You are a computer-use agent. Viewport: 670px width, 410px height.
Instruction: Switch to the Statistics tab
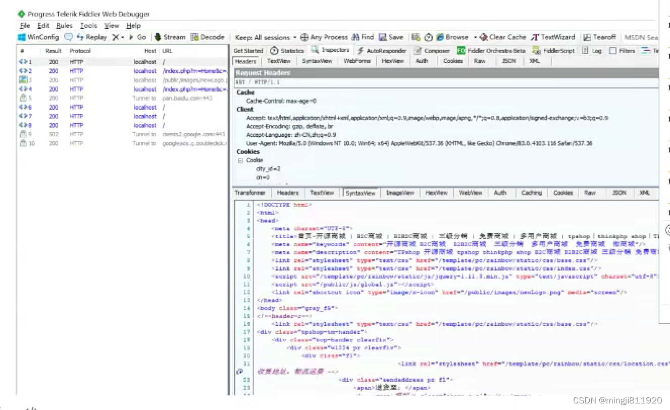[x=287, y=51]
